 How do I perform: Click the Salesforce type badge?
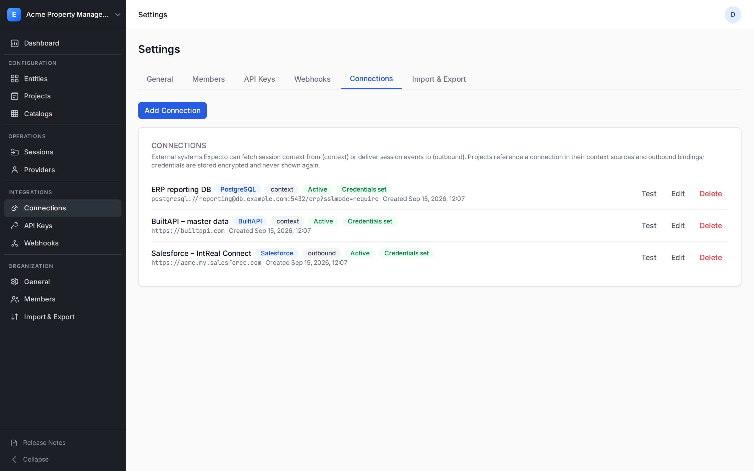[277, 253]
